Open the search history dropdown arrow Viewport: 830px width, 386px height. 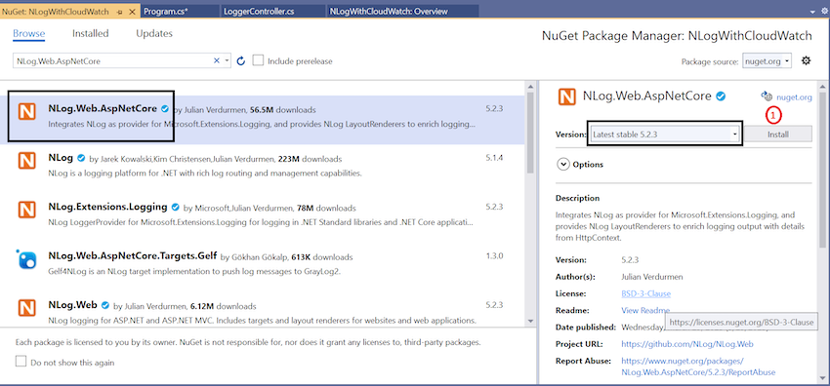tap(228, 60)
